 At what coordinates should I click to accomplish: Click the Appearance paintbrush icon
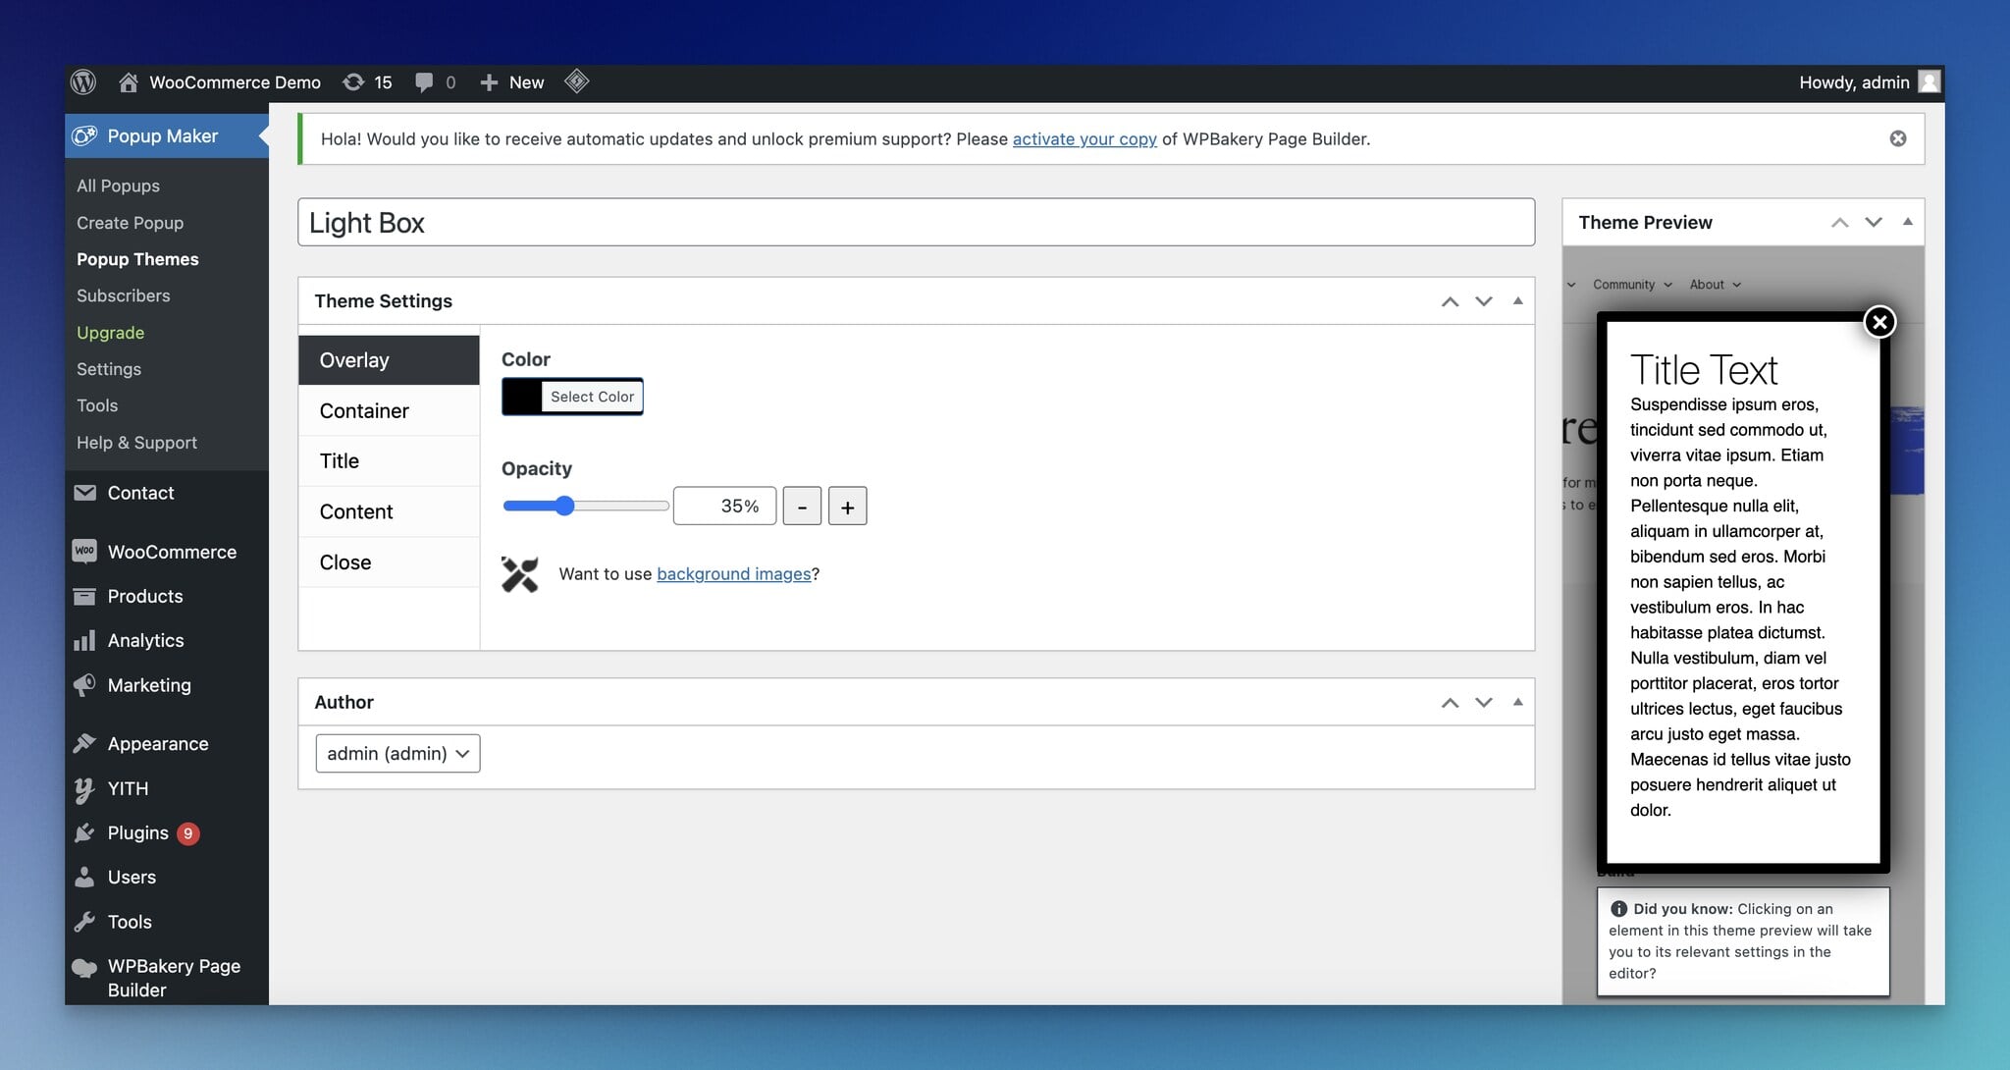[84, 743]
